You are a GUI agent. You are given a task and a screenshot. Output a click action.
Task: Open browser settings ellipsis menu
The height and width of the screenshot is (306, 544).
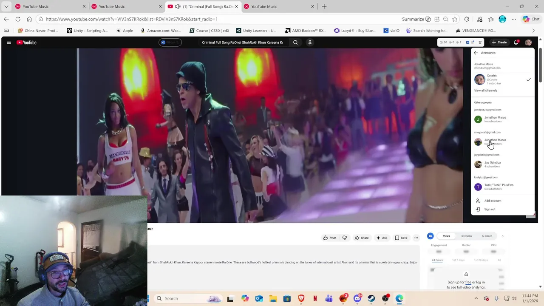(514, 19)
